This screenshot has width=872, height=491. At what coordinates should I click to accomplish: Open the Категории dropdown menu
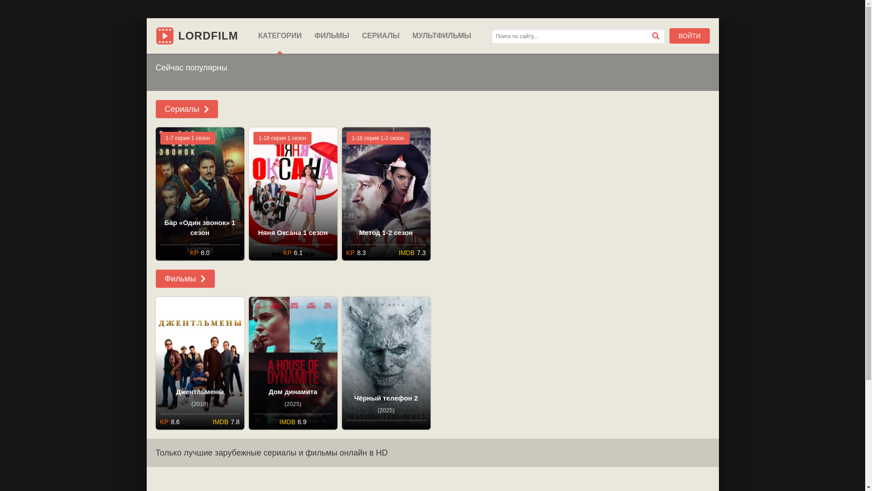point(280,36)
